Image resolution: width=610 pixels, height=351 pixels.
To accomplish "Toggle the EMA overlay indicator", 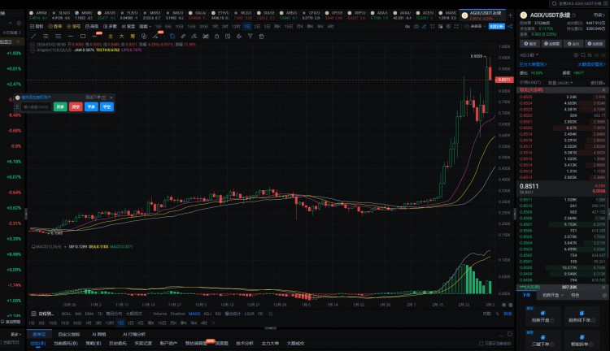I will tap(89, 314).
